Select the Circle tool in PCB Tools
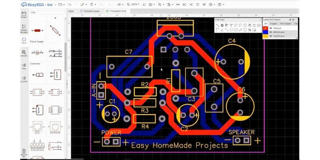Screen dimensions: 320x160 pyautogui.click(x=245, y=25)
